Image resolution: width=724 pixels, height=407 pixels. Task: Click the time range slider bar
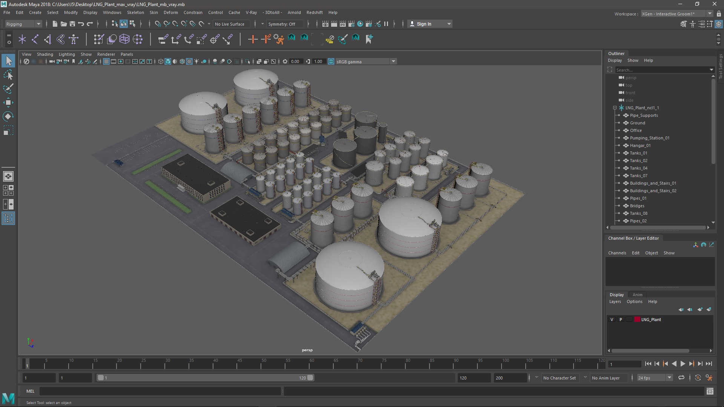205,378
